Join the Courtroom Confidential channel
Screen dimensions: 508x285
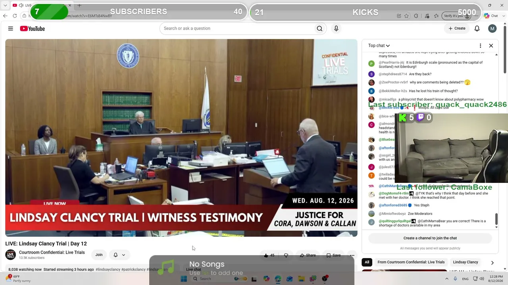[99, 255]
